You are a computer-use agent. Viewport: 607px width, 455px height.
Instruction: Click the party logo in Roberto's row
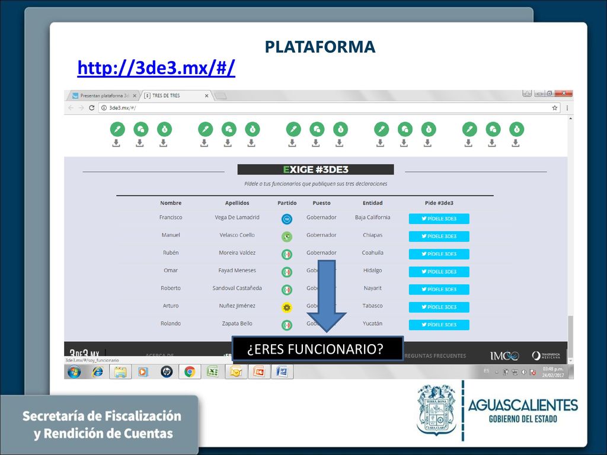click(287, 289)
